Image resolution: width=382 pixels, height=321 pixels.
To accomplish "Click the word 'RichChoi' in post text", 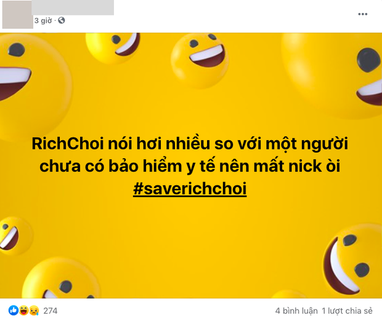I will pyautogui.click(x=68, y=144).
